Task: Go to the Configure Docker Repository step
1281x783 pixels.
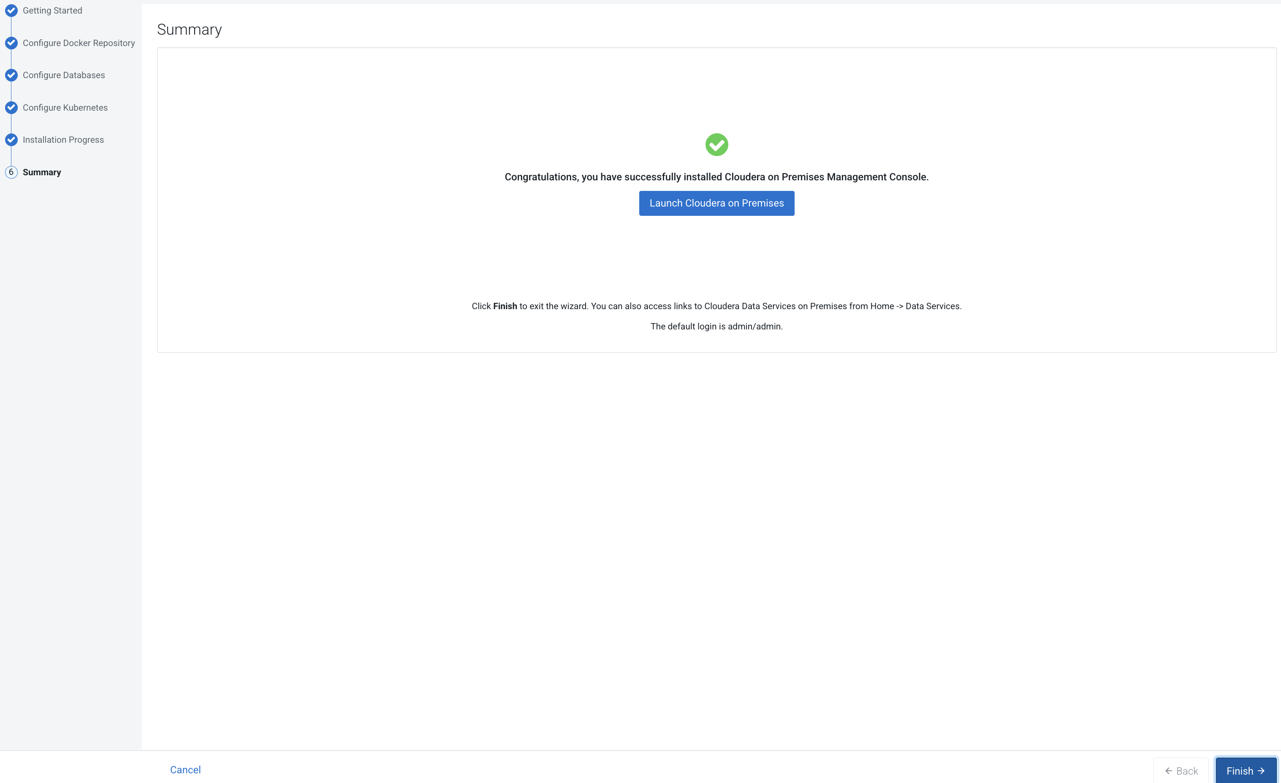Action: tap(79, 43)
